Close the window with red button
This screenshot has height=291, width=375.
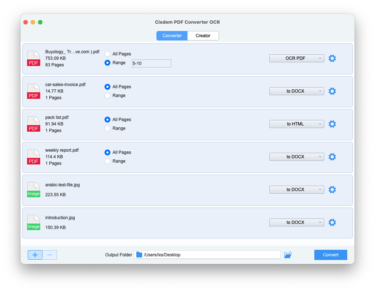26,22
